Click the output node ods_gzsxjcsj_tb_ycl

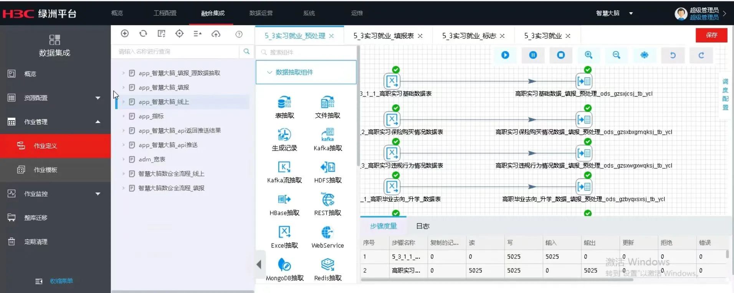coord(584,81)
